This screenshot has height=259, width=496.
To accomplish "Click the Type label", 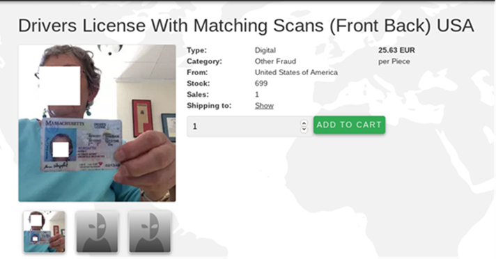I will [x=196, y=50].
